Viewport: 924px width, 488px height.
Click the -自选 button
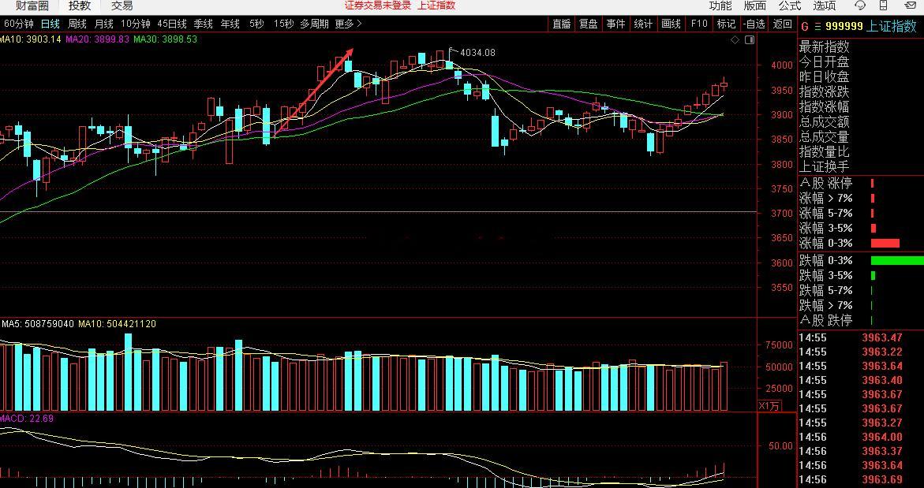coord(755,24)
